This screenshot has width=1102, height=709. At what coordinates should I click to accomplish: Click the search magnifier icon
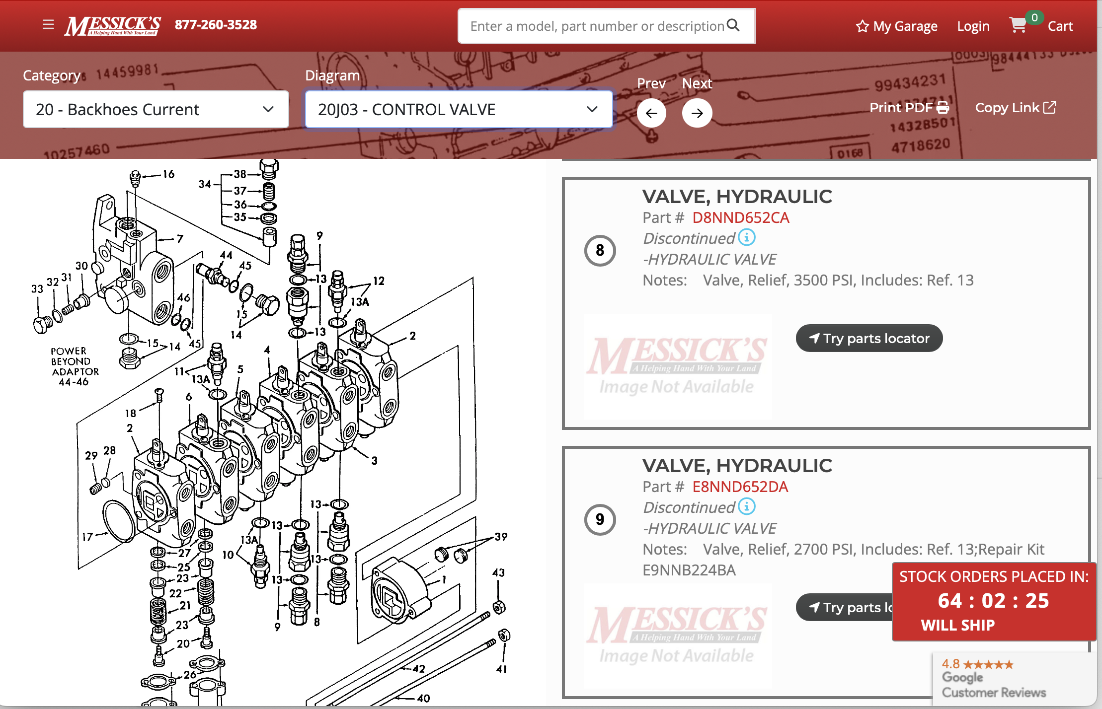[x=733, y=25]
